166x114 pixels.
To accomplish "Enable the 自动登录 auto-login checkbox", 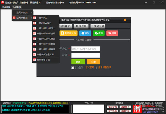I will [73, 67].
